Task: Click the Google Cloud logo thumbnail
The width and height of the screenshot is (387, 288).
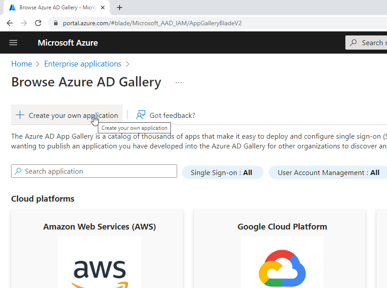Action: pyautogui.click(x=282, y=262)
